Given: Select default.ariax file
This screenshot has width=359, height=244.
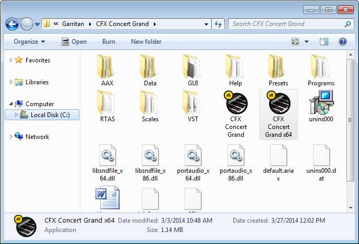Looking at the screenshot, I should point(279,163).
